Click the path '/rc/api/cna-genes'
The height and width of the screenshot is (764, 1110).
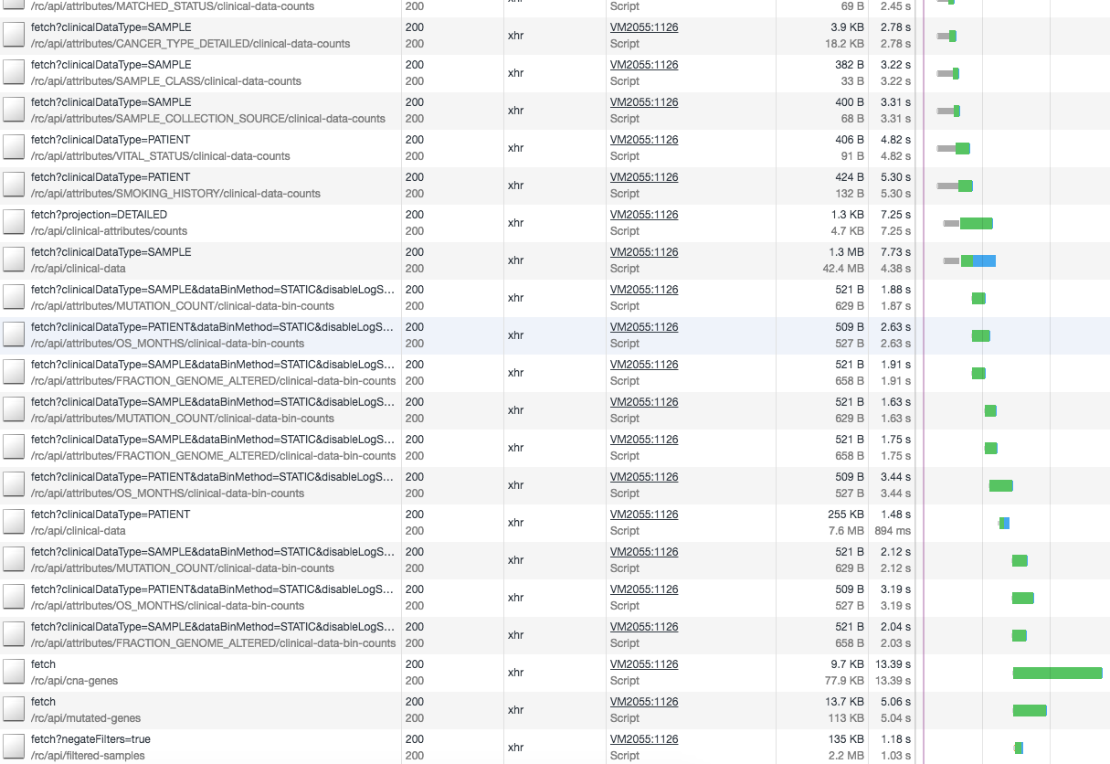click(74, 681)
